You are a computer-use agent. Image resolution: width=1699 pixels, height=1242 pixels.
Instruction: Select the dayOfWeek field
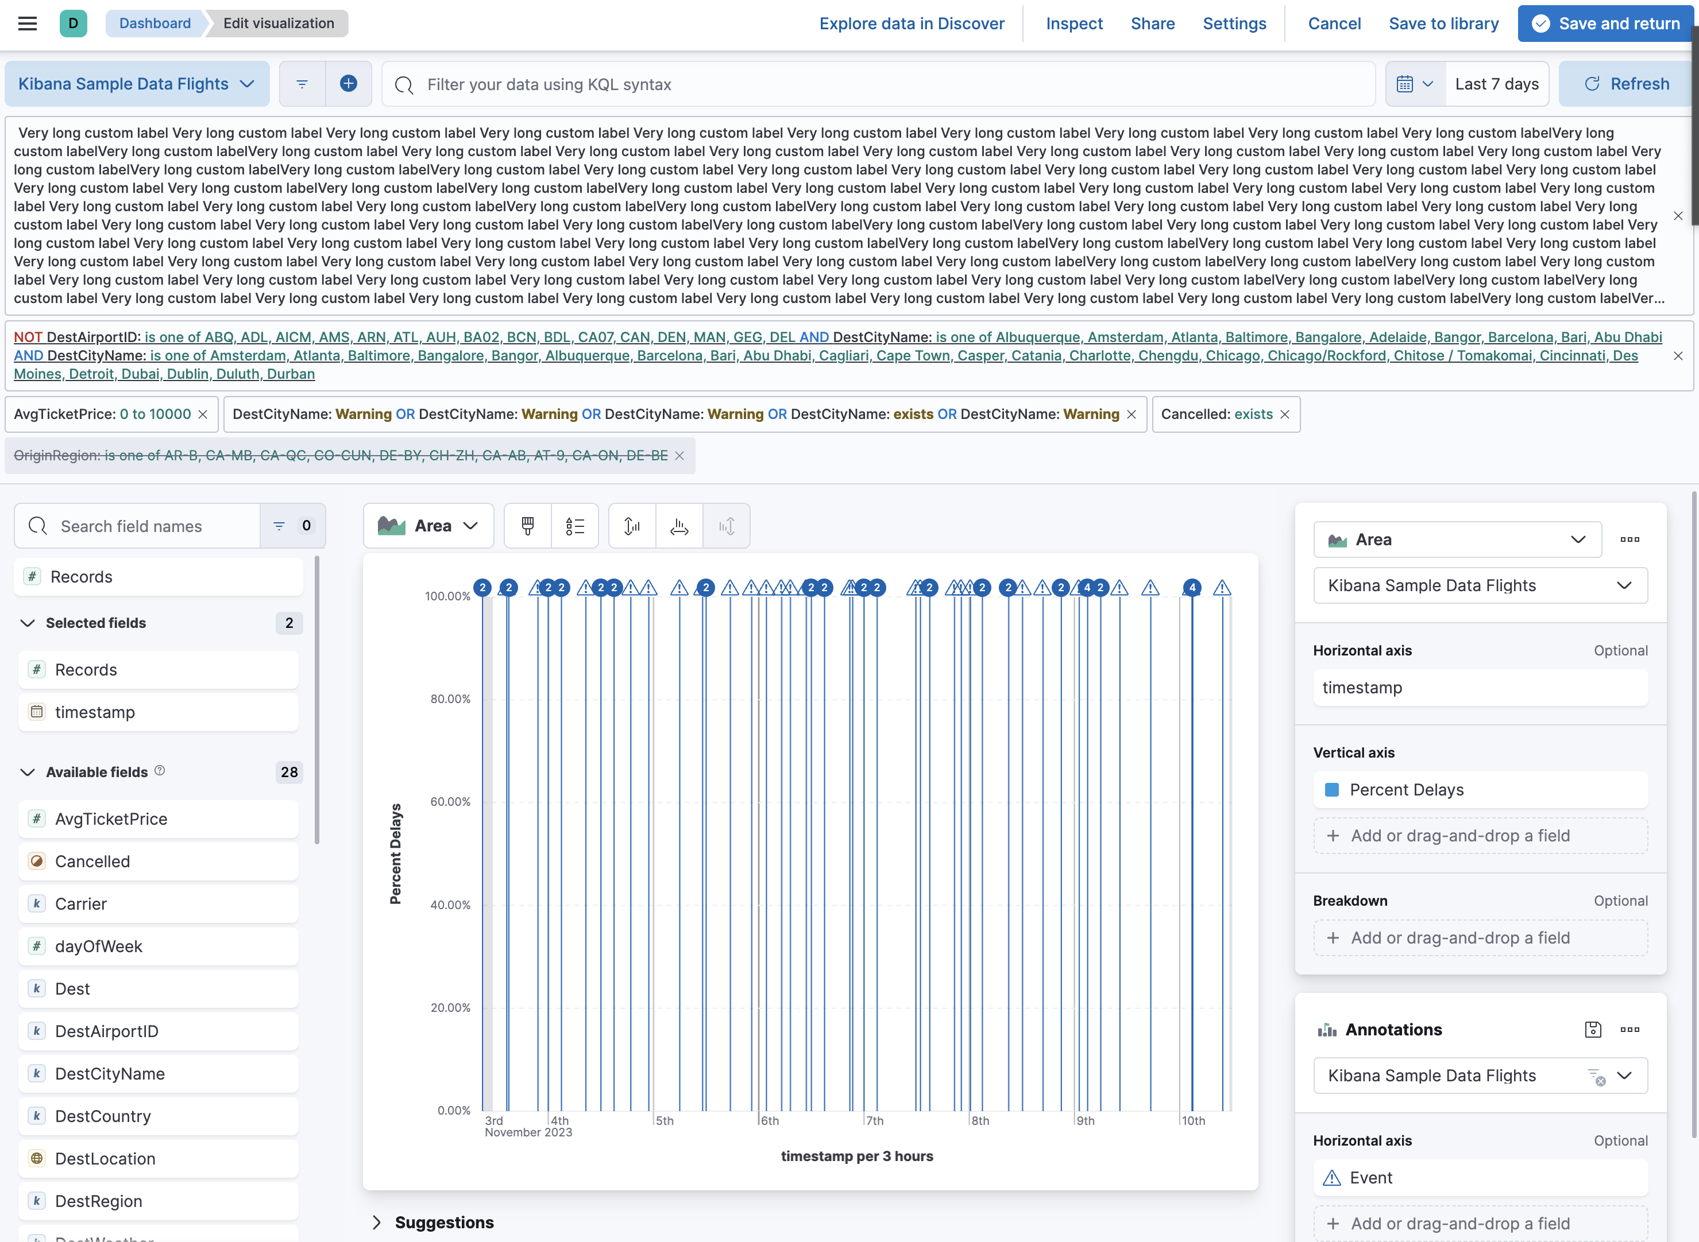click(158, 946)
